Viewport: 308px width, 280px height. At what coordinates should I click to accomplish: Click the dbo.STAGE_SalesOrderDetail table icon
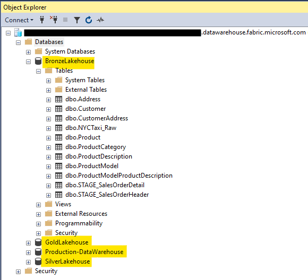[58, 185]
